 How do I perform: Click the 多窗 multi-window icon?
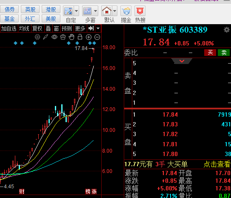tap(87, 11)
